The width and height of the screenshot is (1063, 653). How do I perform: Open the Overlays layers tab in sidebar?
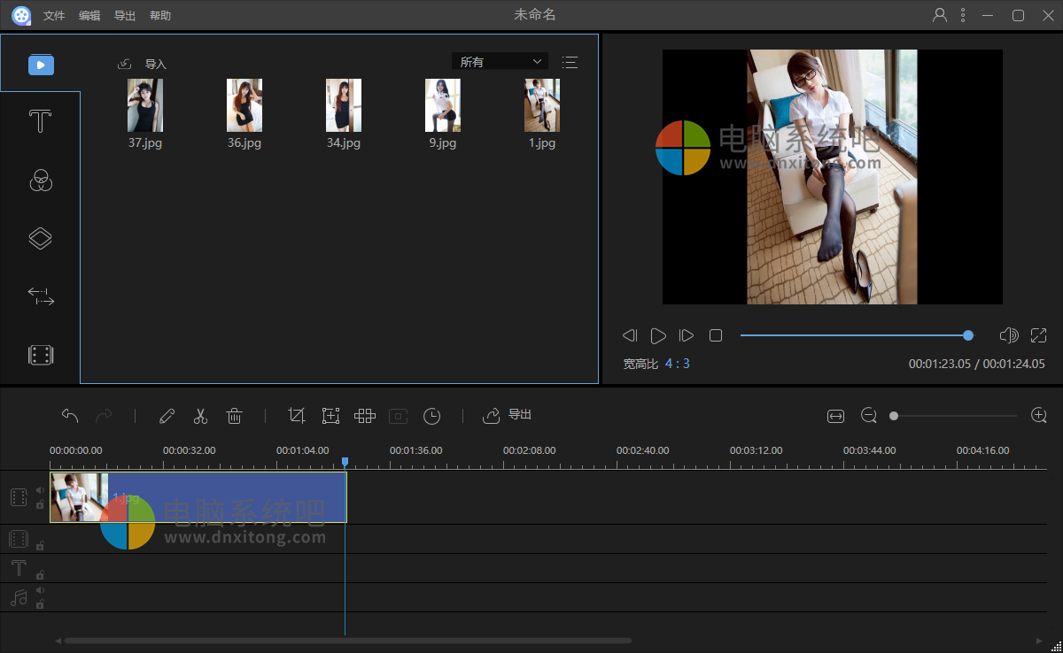pyautogui.click(x=41, y=239)
